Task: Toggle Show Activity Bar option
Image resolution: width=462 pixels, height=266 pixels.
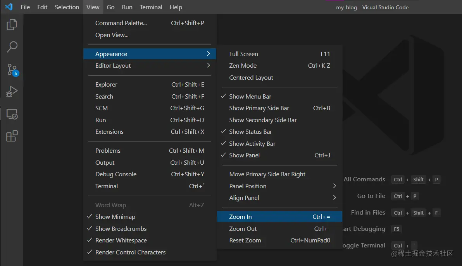Action: coord(279,143)
